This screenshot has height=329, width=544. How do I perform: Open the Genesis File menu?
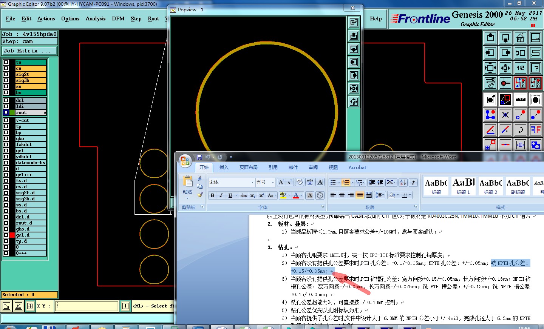pos(11,18)
